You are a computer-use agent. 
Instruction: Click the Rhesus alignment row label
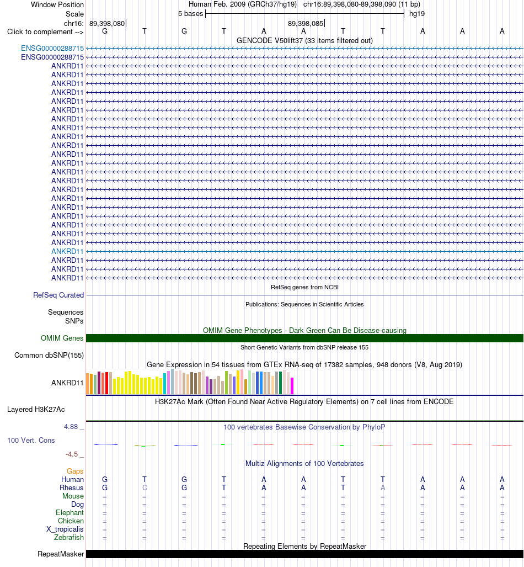72,488
